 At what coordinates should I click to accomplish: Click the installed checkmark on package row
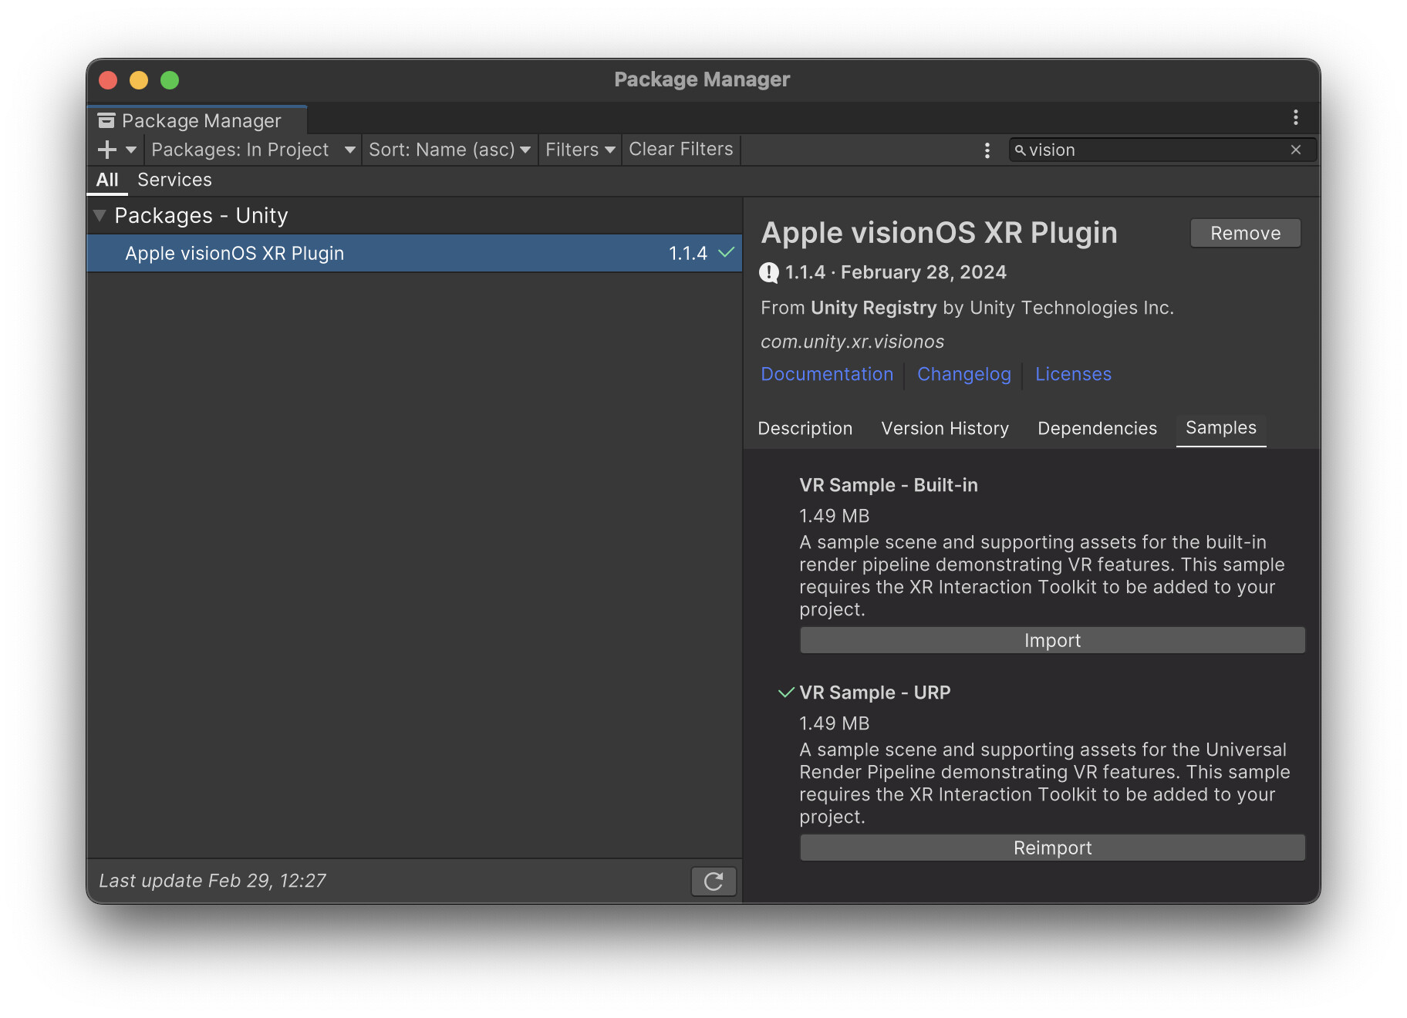pos(726,253)
